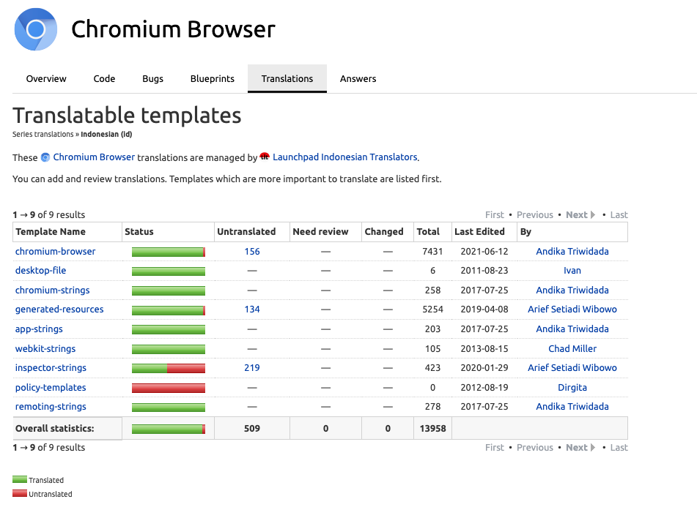Image resolution: width=697 pixels, height=529 pixels.
Task: Click upper Last pagination link
Action: pyautogui.click(x=619, y=215)
